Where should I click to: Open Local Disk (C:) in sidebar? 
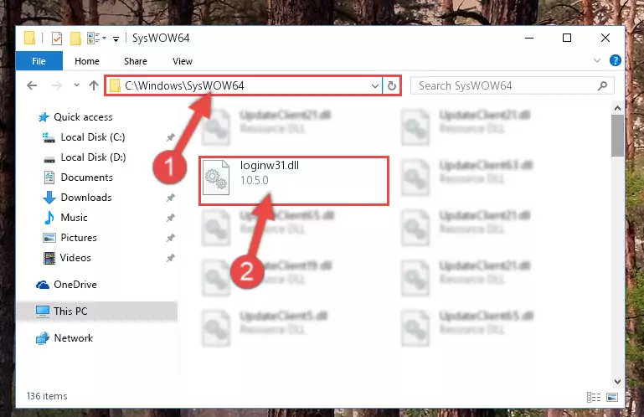[92, 137]
